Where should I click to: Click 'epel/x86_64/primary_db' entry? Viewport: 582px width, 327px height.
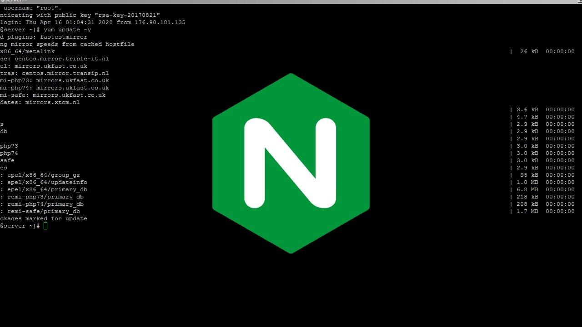[x=47, y=189]
